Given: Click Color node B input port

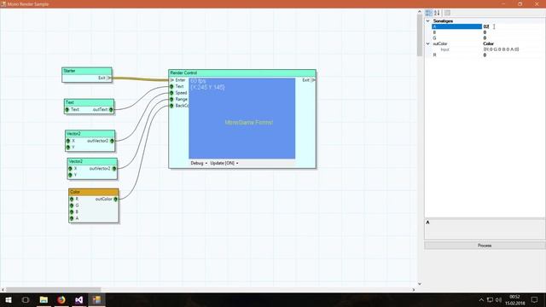Looking at the screenshot, I should click(72, 211).
